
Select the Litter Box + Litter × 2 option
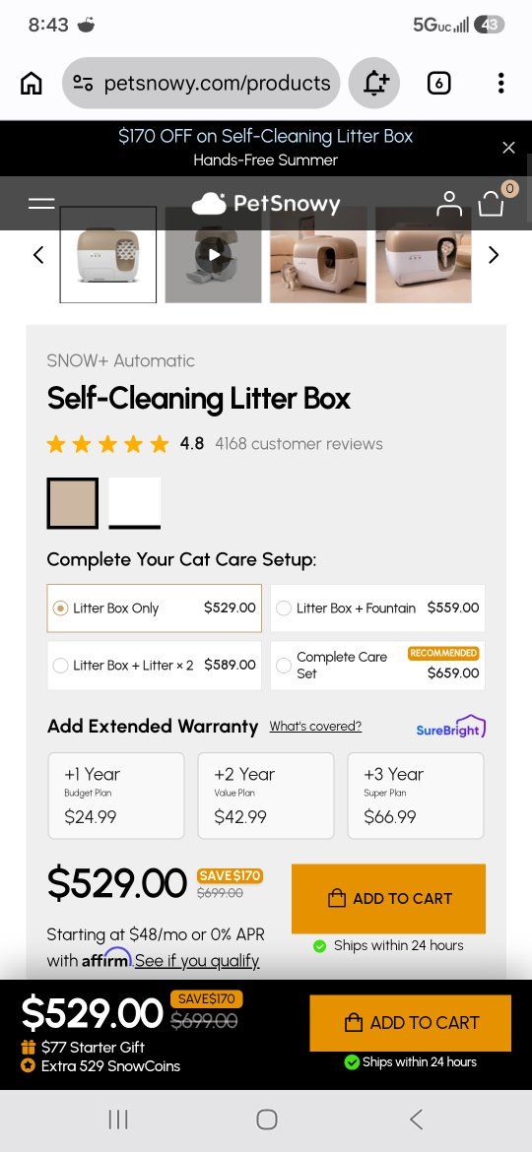click(155, 665)
